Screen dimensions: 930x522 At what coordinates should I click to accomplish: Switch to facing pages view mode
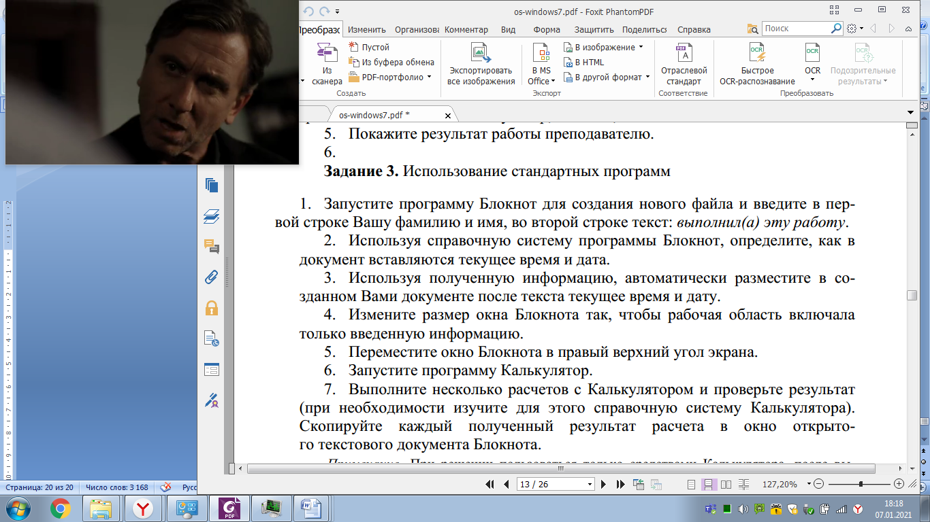pyautogui.click(x=726, y=484)
